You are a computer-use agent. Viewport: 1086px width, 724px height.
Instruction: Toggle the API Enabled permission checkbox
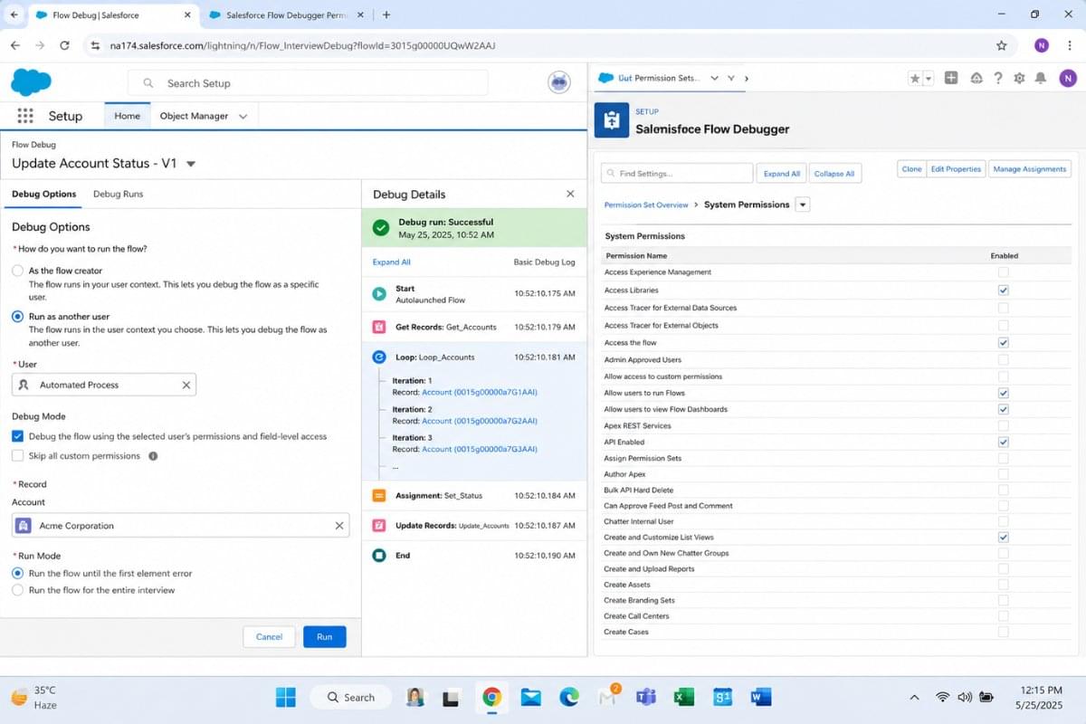1003,443
